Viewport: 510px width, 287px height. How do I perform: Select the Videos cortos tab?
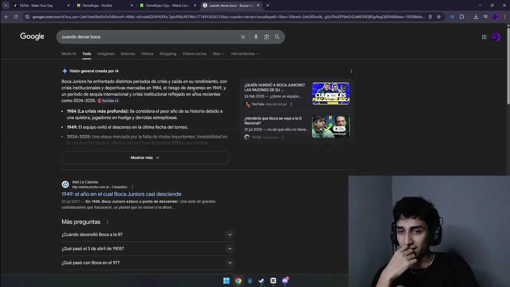194,54
